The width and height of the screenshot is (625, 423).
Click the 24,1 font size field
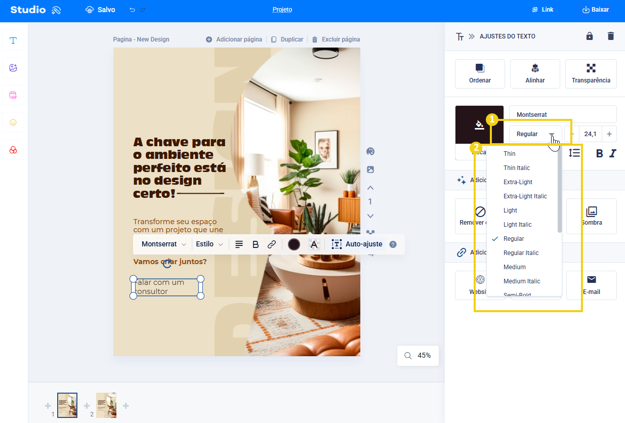coord(590,134)
